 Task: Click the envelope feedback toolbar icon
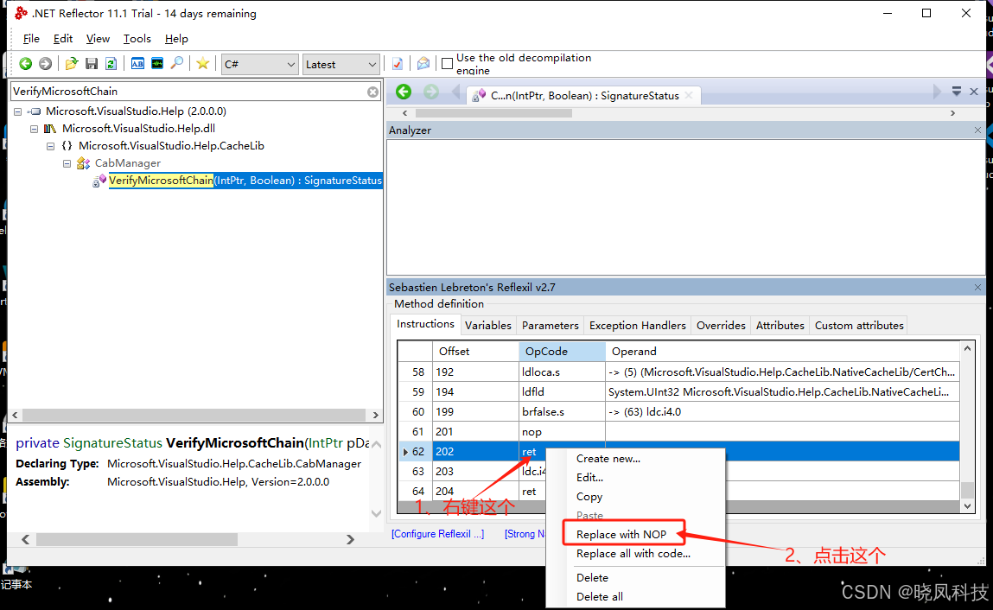[423, 63]
